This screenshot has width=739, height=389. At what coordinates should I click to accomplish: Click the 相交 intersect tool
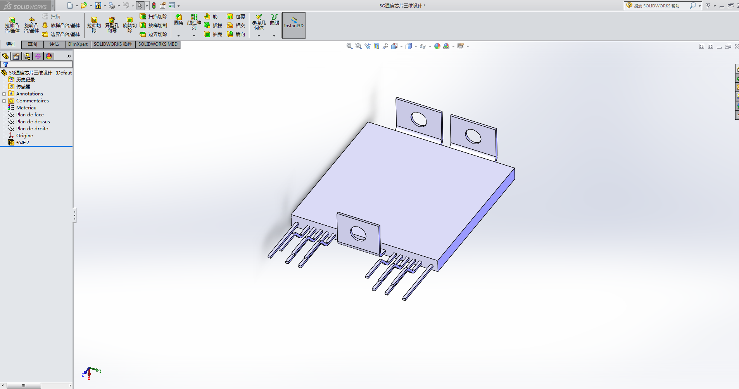click(x=236, y=26)
